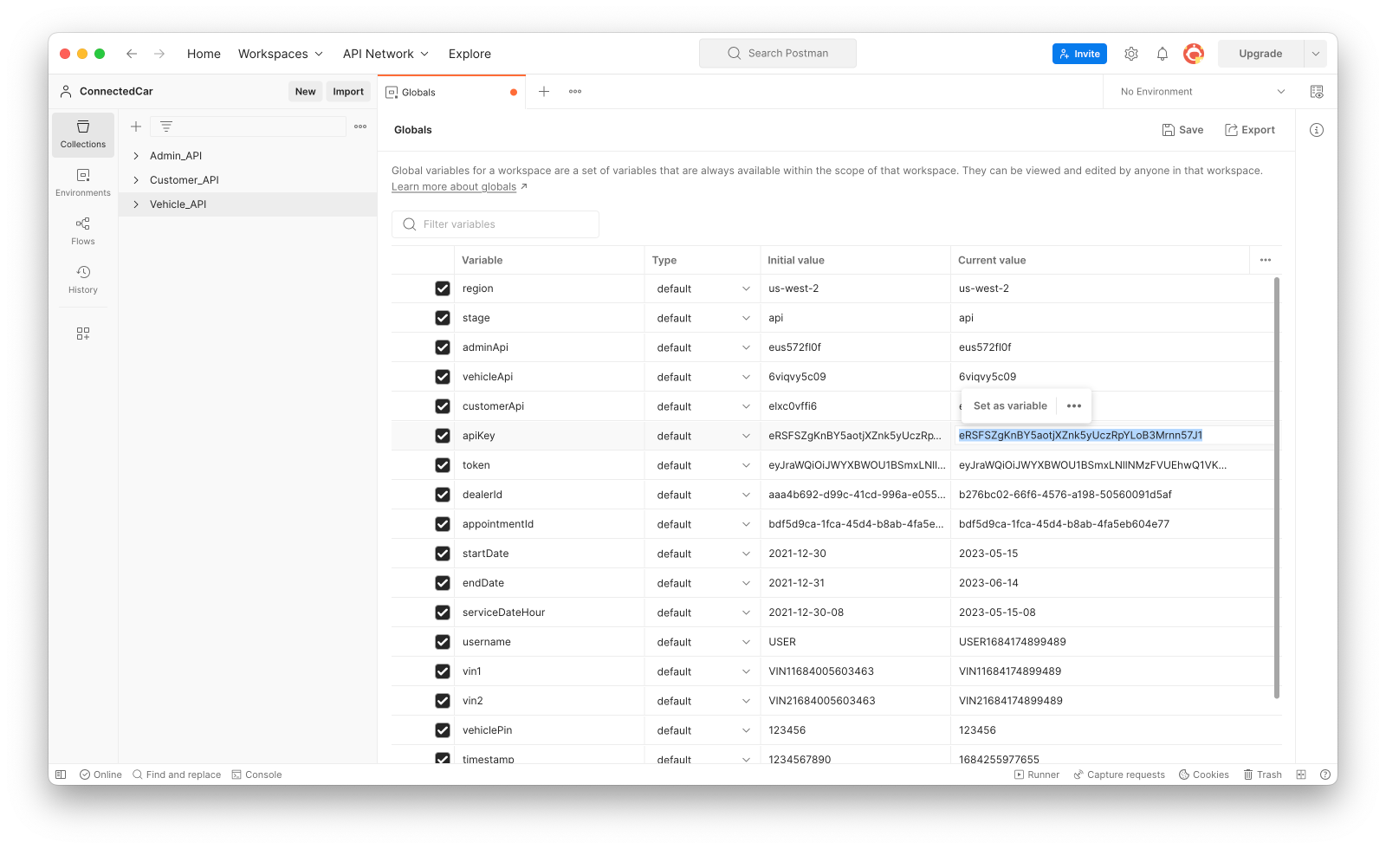This screenshot has height=849, width=1386.
Task: Open the Postman avatar icon
Action: 1194,54
